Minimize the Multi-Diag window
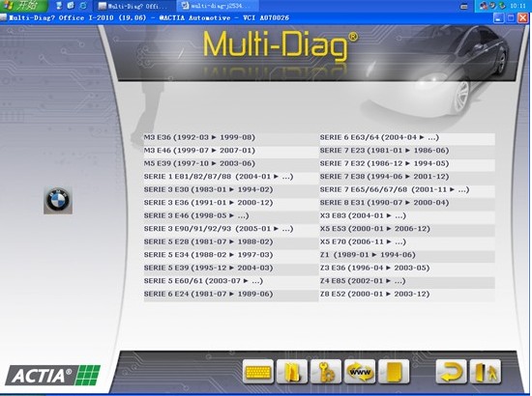The height and width of the screenshot is (396, 532). pyautogui.click(x=498, y=18)
